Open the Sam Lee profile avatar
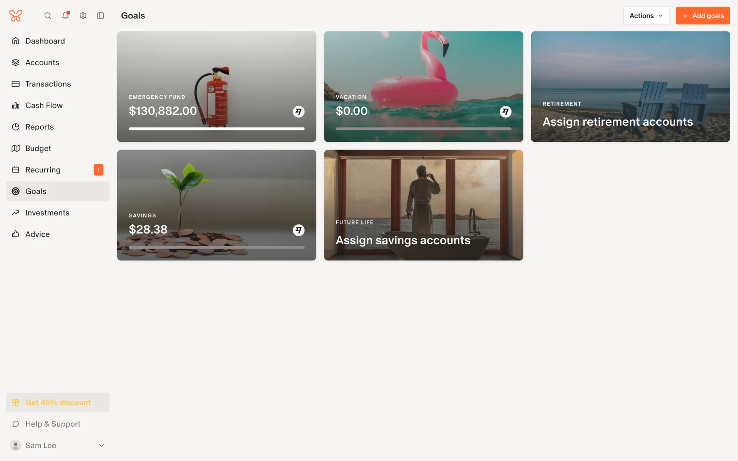The height and width of the screenshot is (461, 738). pyautogui.click(x=15, y=445)
